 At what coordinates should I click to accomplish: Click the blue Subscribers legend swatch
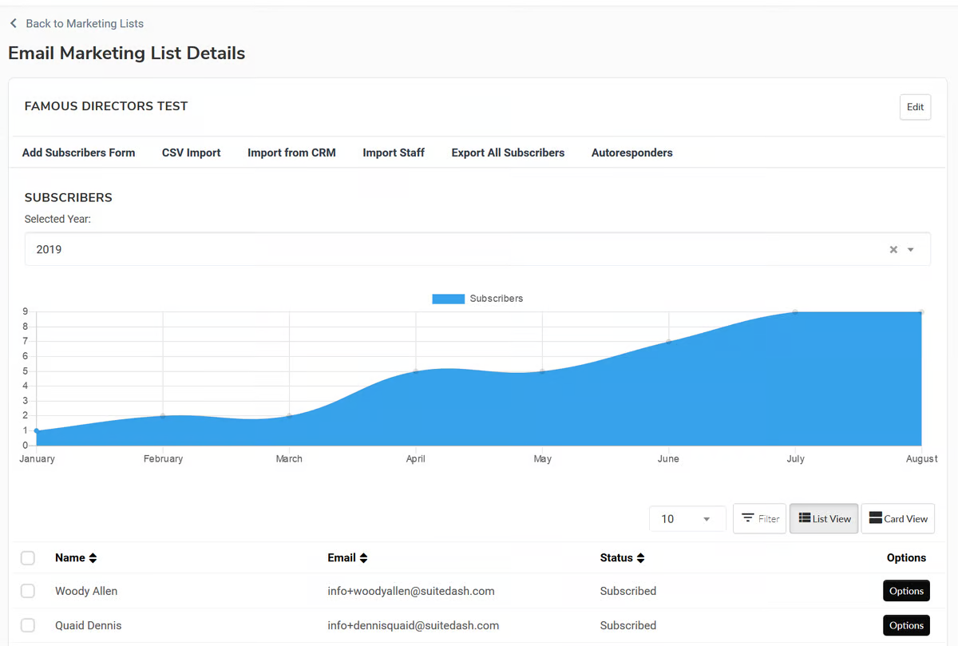[448, 298]
